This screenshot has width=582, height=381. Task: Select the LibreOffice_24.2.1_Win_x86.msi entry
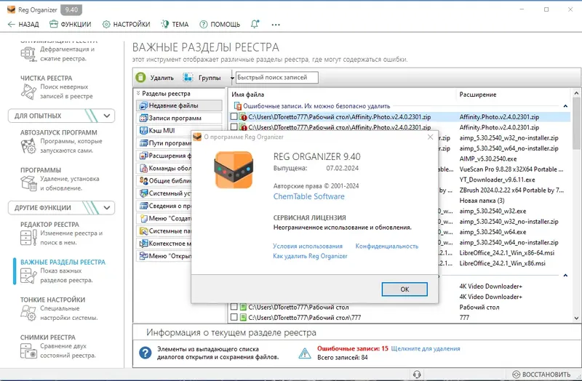tap(502, 263)
